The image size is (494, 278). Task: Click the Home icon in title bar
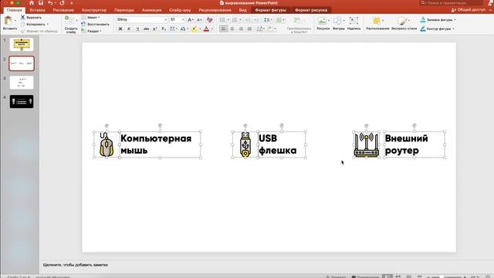(31, 3)
